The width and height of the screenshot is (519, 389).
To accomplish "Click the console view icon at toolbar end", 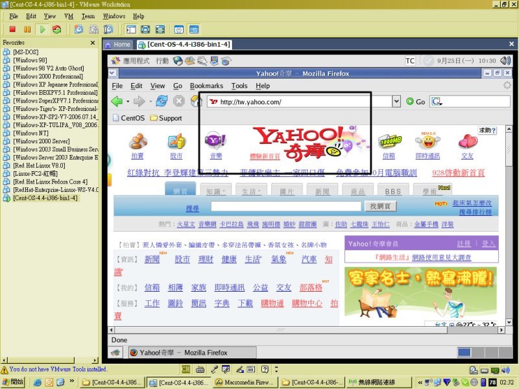I will coord(194,29).
